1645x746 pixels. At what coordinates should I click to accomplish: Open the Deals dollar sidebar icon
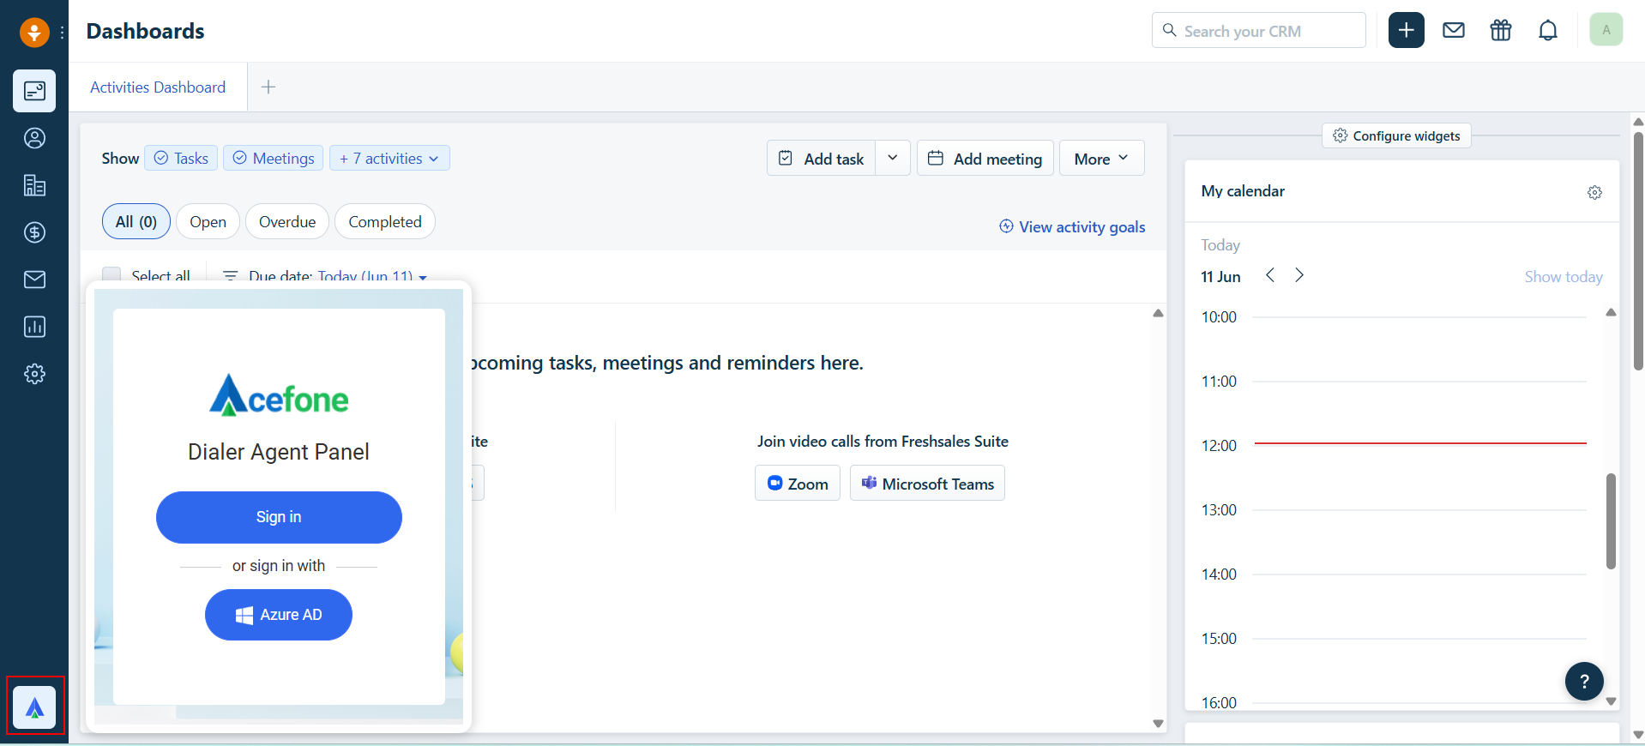[x=34, y=232]
